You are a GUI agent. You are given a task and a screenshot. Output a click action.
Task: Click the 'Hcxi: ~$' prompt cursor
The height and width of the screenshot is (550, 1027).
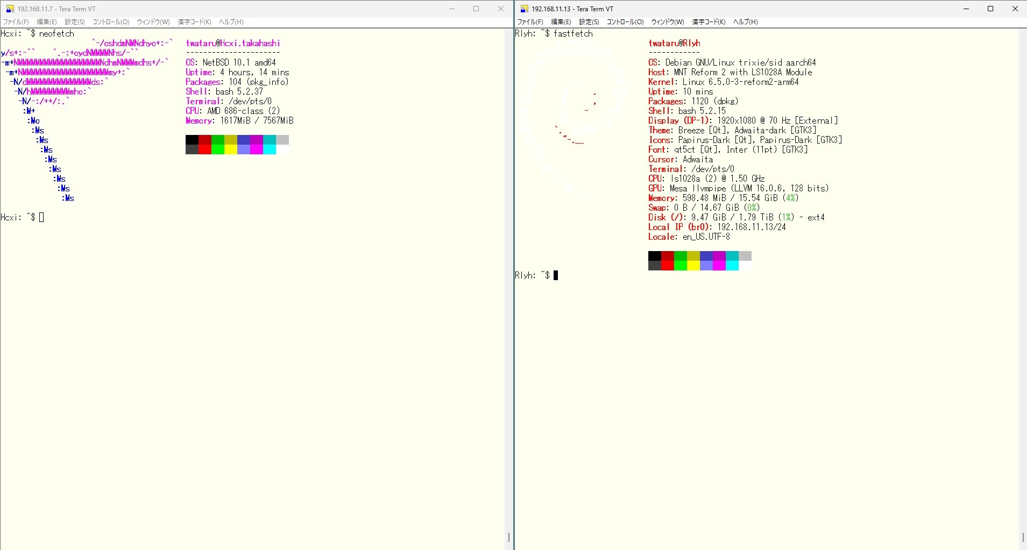41,217
